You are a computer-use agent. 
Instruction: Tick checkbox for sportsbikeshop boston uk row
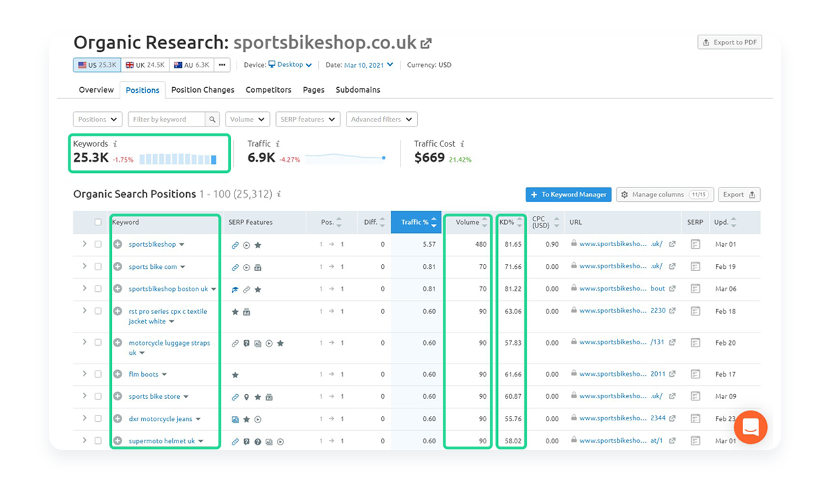coord(98,288)
